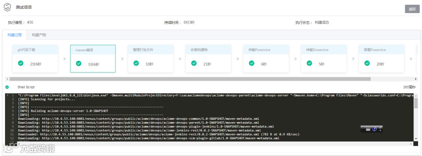Click the chevron after 部署Poservice stage
Image resolution: width=422 pixels, height=156 pixels.
coord(411,58)
